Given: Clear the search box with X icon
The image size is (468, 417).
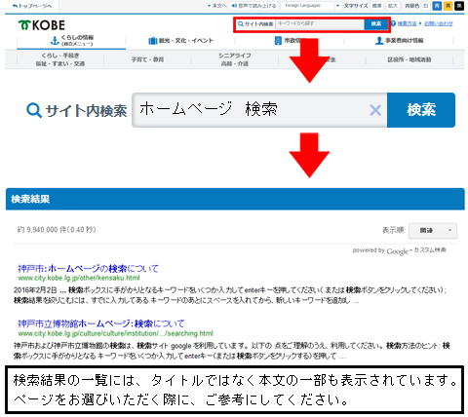Looking at the screenshot, I should pos(375,110).
